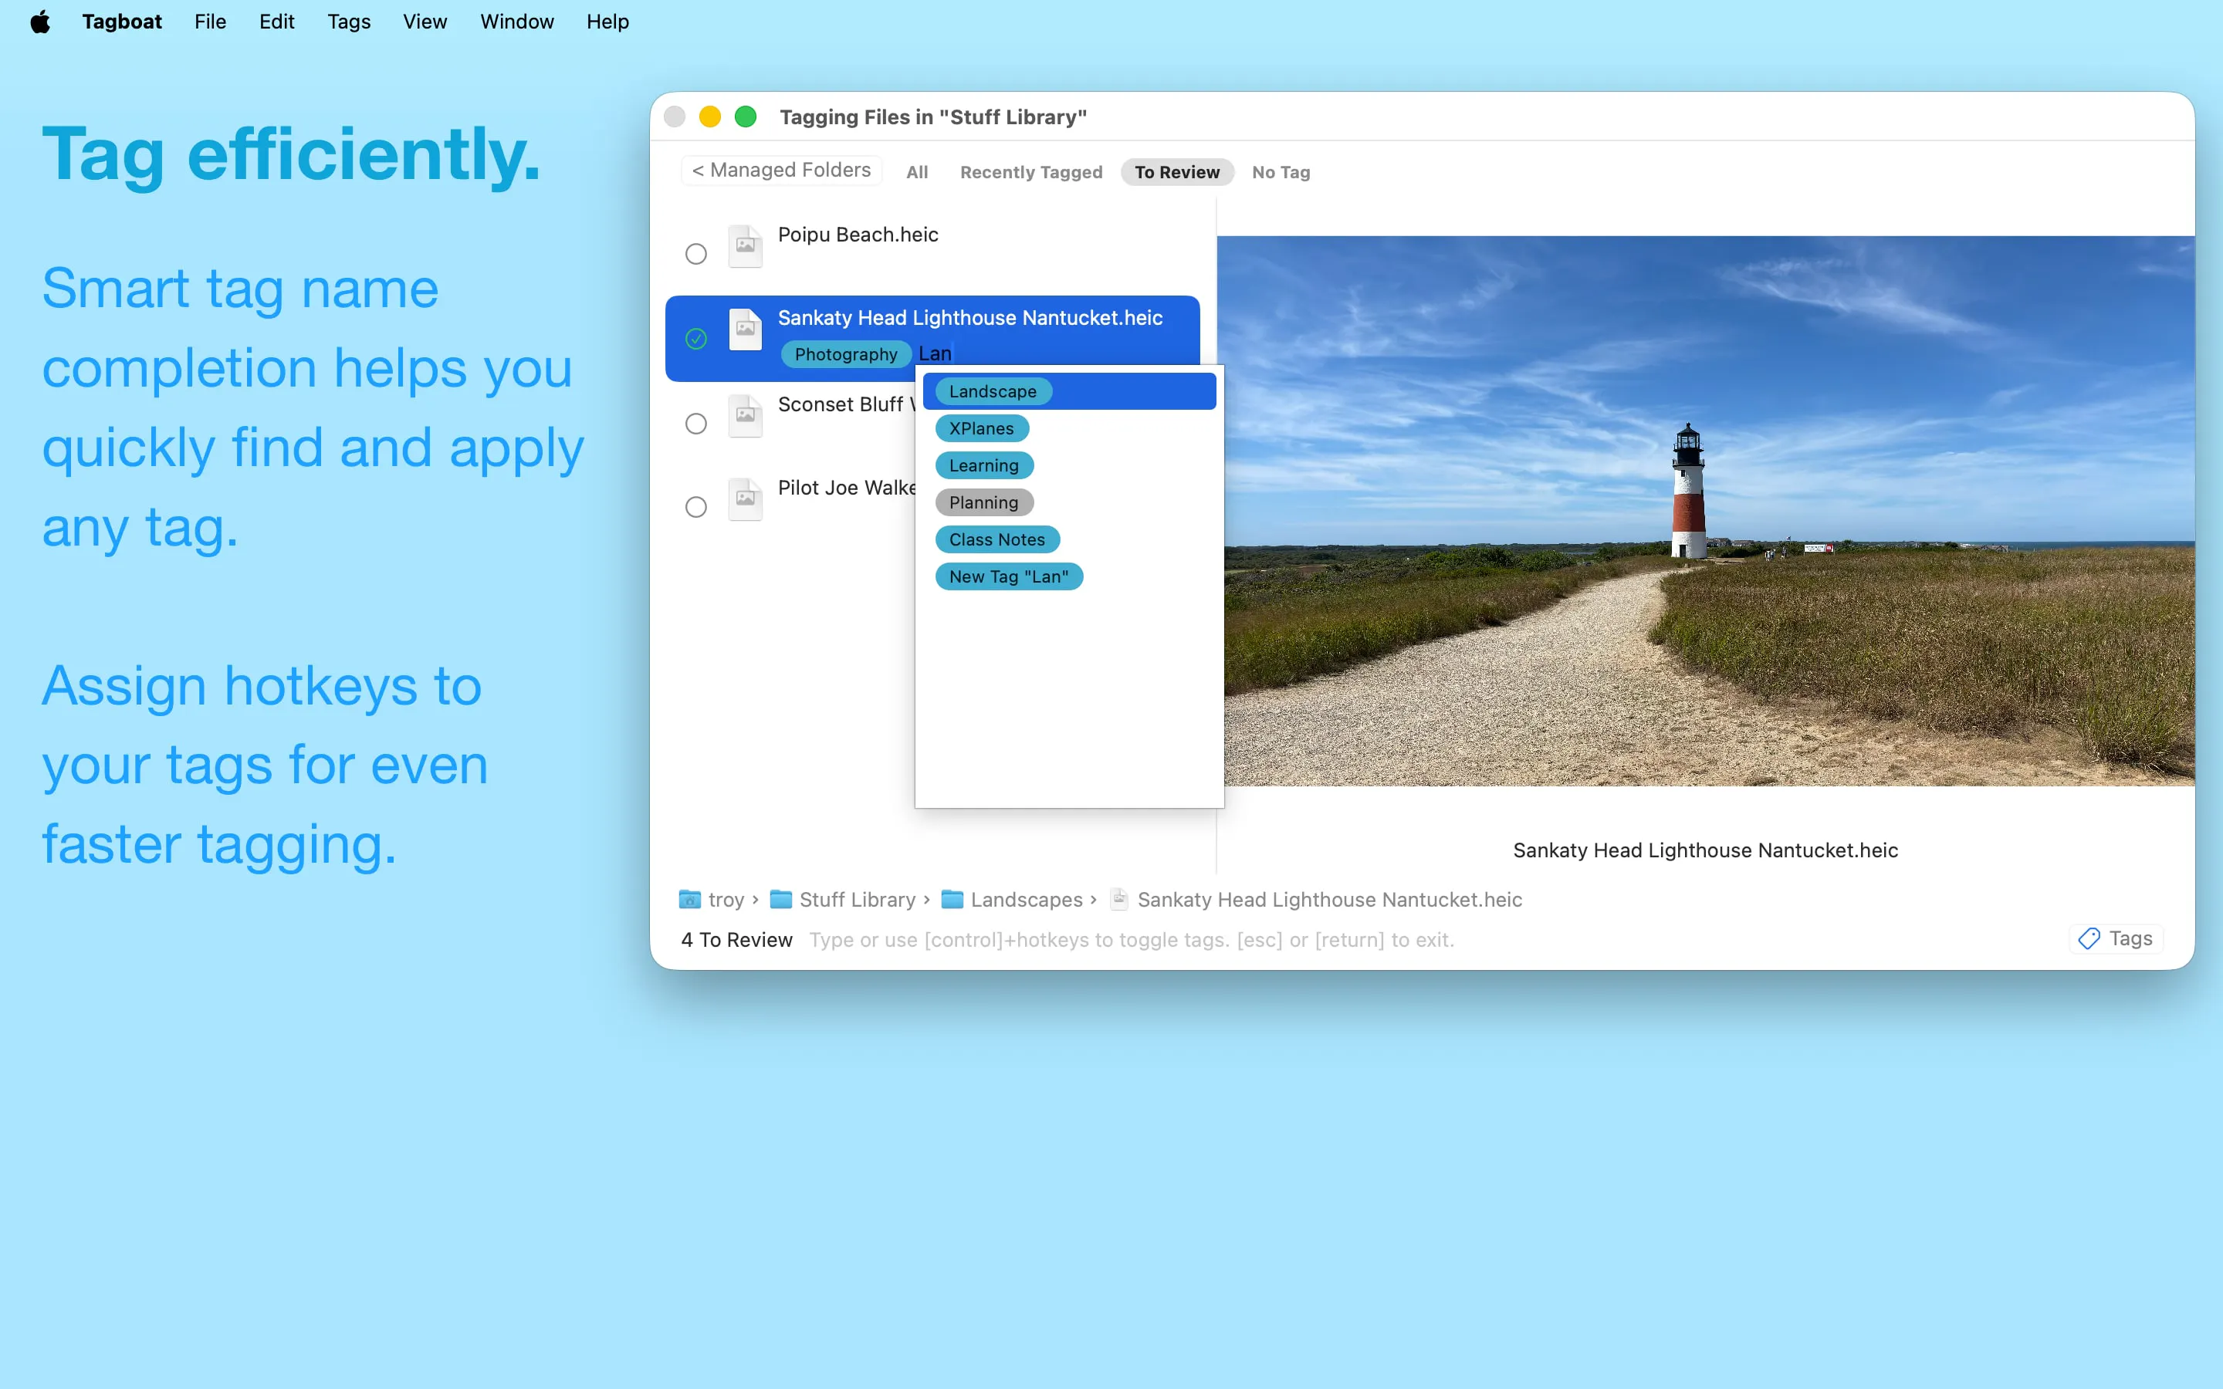This screenshot has width=2223, height=1389.
Task: Click Stuff Library in the path bar
Action: 857,901
